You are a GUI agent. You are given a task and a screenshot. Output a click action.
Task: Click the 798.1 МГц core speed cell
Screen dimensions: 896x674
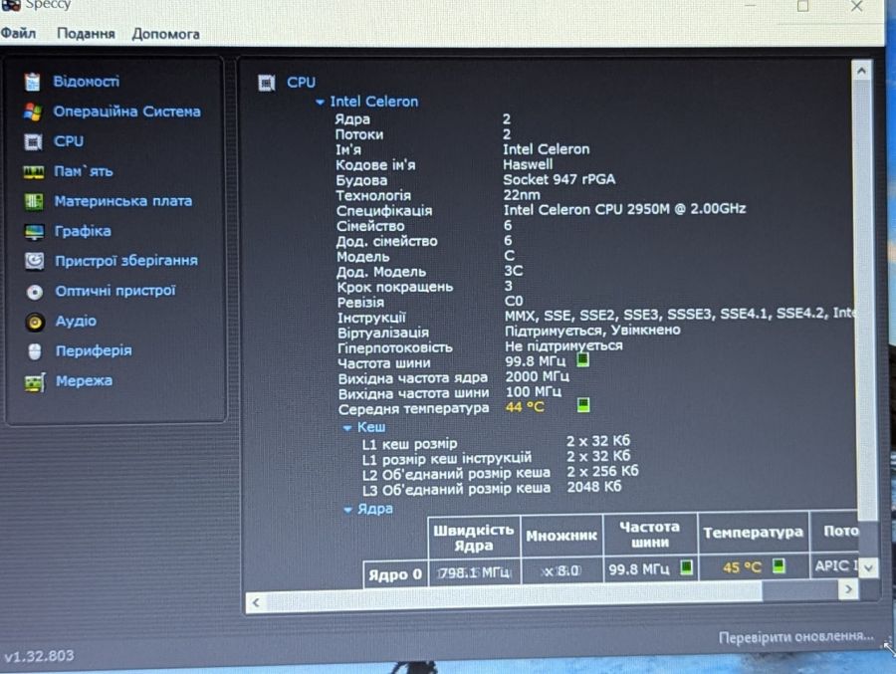point(474,572)
